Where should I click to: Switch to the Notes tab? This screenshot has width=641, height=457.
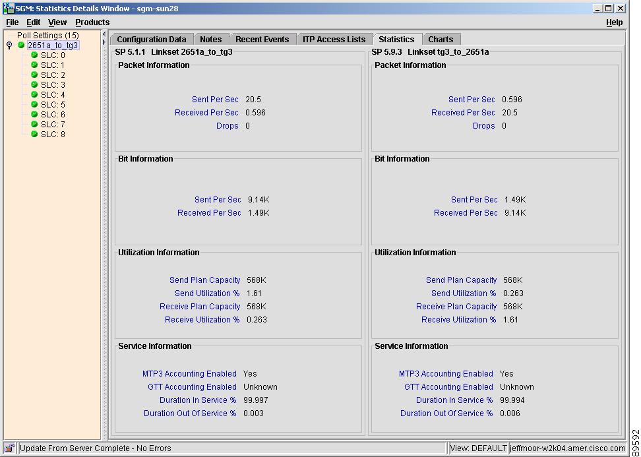coord(210,40)
